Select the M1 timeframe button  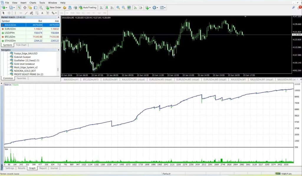point(62,13)
